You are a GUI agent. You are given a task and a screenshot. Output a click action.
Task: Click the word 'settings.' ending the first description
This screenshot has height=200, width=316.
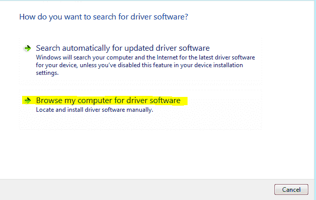pyautogui.click(x=47, y=73)
